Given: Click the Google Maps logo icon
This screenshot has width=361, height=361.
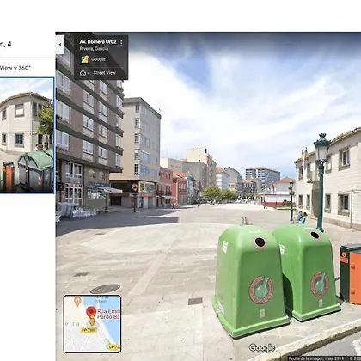Looking at the screenshot, I should 84,59.
